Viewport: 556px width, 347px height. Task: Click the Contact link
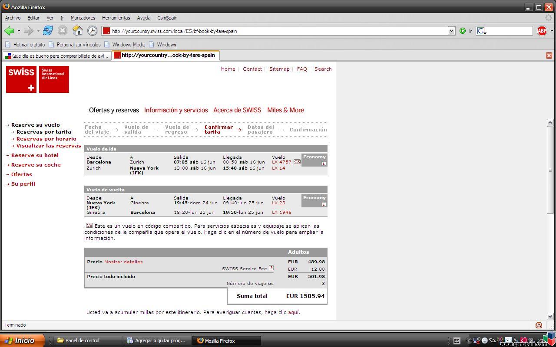coord(252,69)
